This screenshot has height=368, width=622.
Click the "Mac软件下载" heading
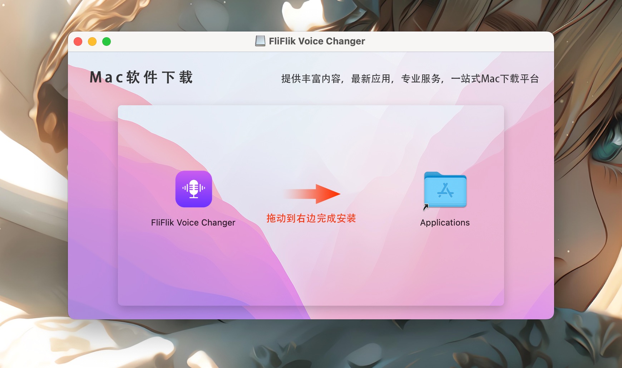[141, 77]
